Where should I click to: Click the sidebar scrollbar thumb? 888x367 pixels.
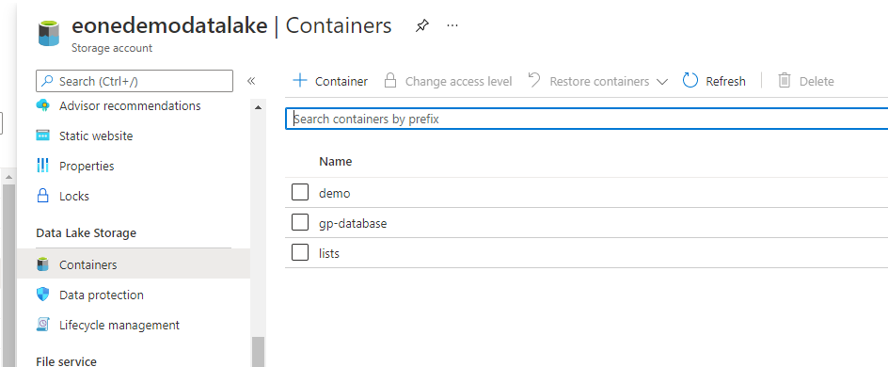tap(259, 352)
